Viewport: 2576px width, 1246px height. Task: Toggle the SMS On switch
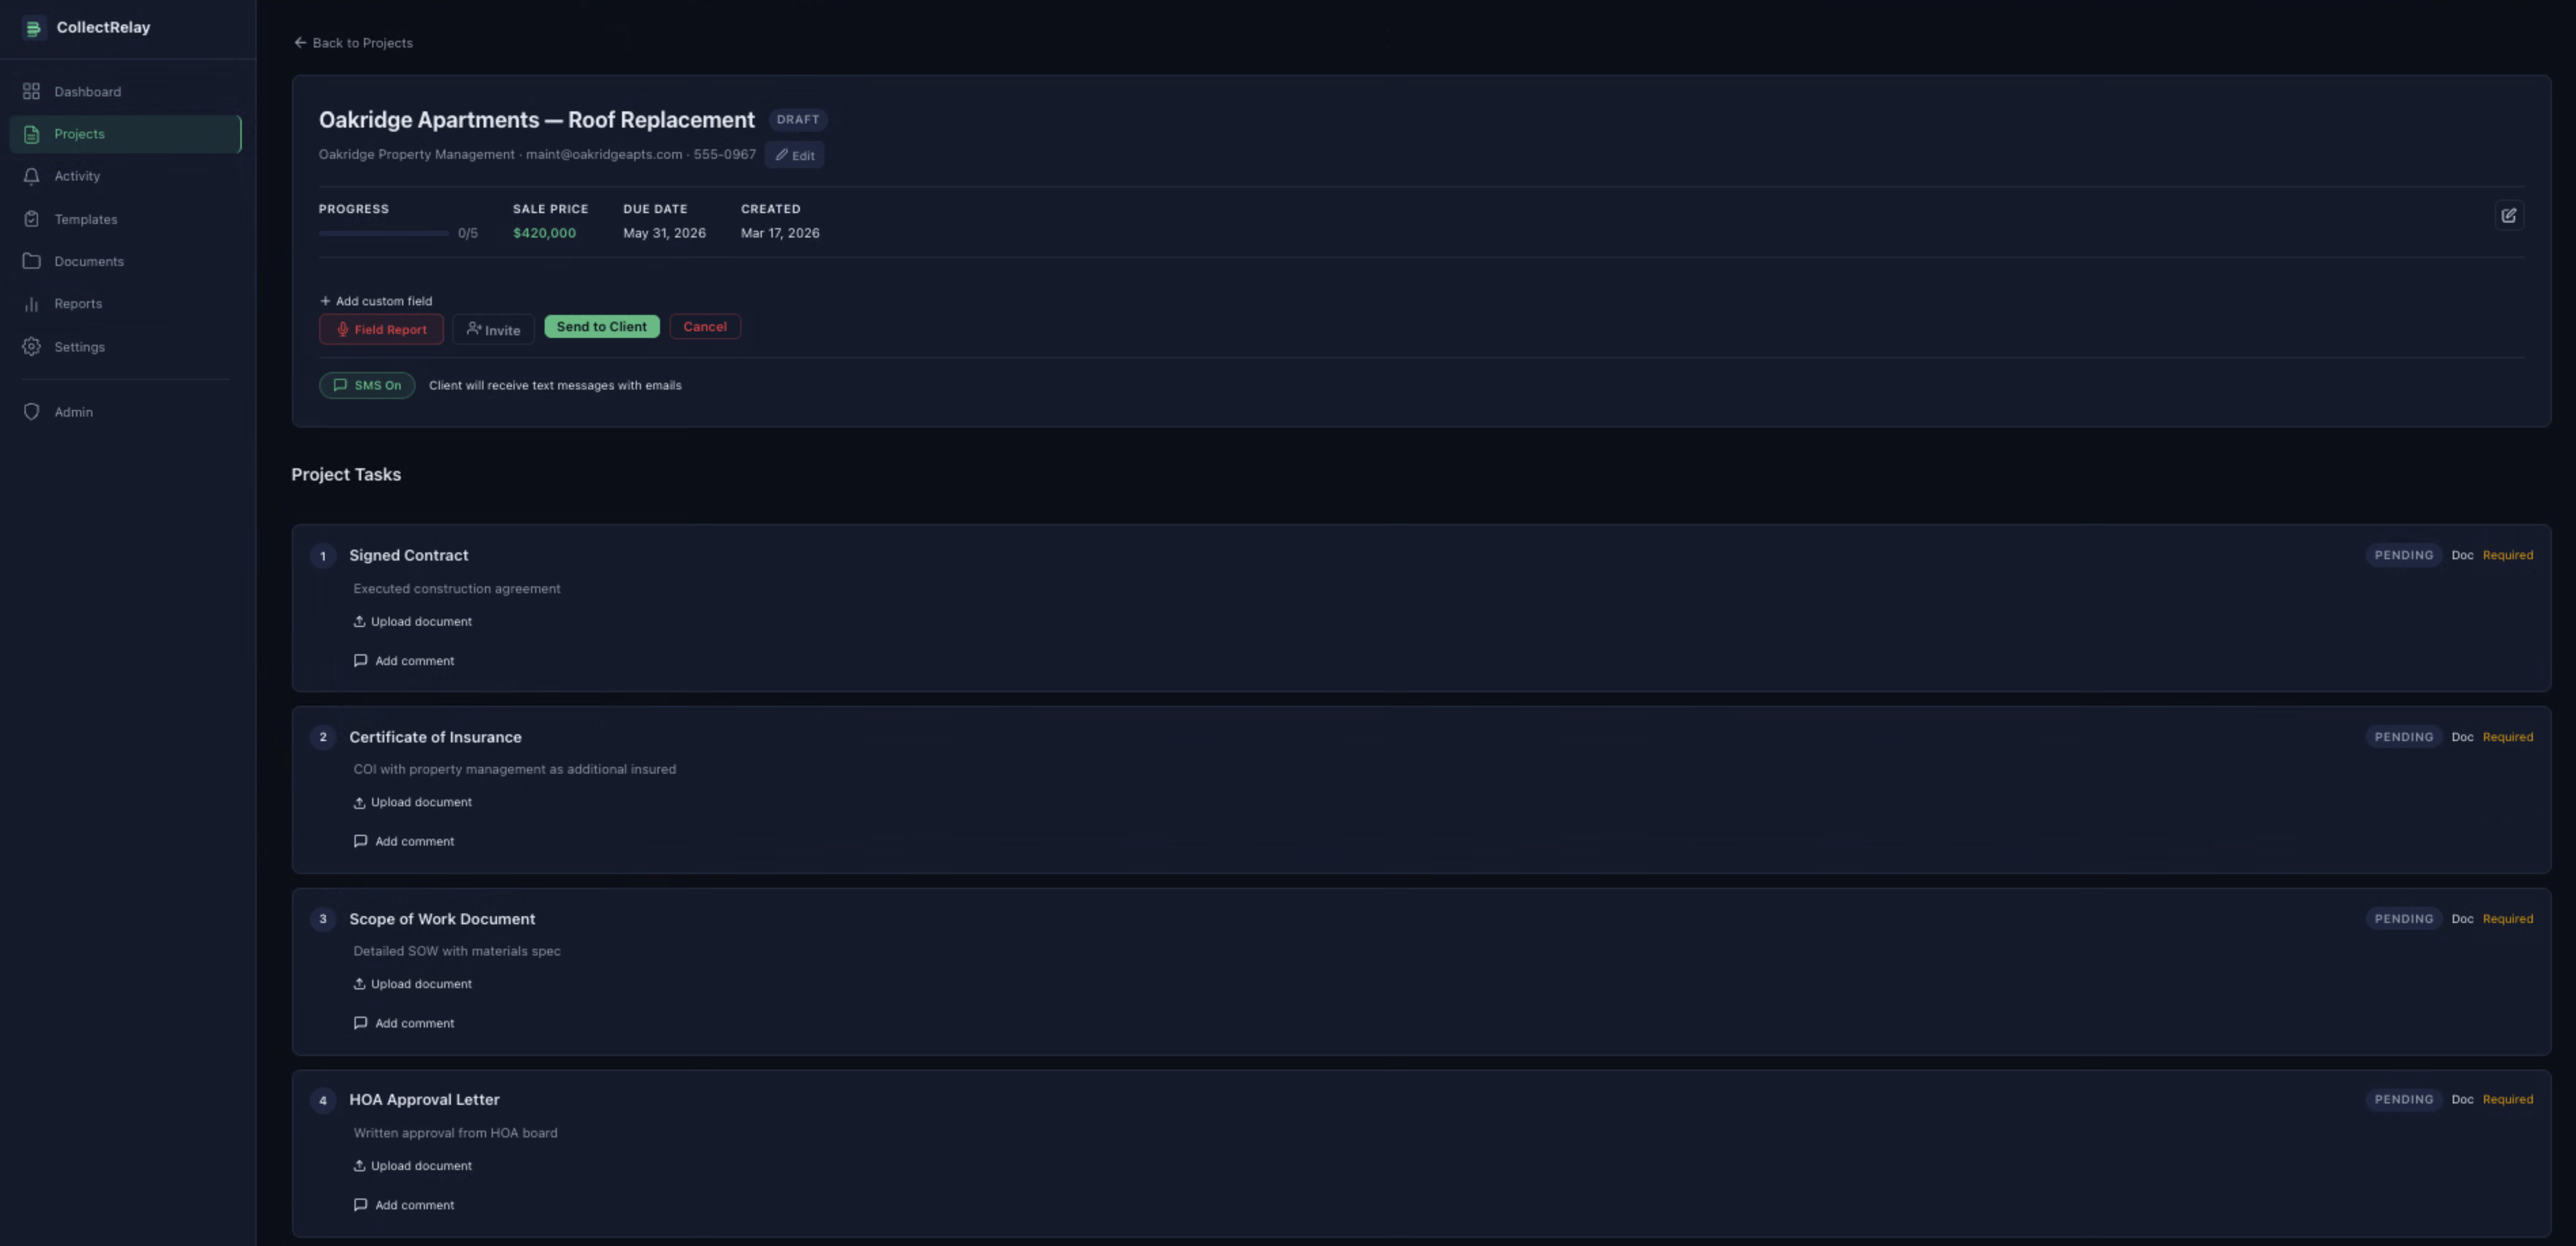coord(367,386)
